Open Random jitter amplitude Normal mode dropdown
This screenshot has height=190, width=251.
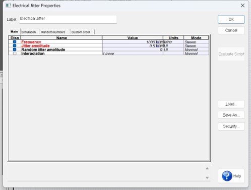point(196,50)
